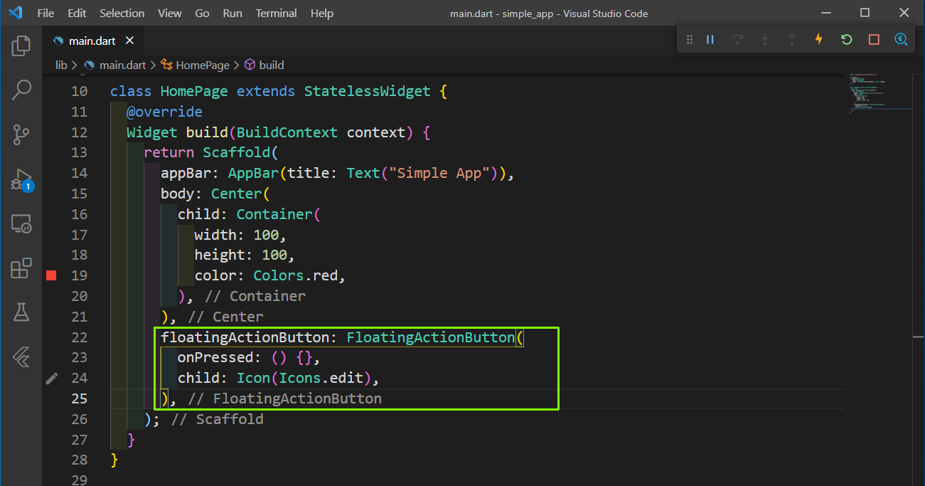Click StatelessWidget on line 10
The image size is (925, 486).
pos(368,91)
